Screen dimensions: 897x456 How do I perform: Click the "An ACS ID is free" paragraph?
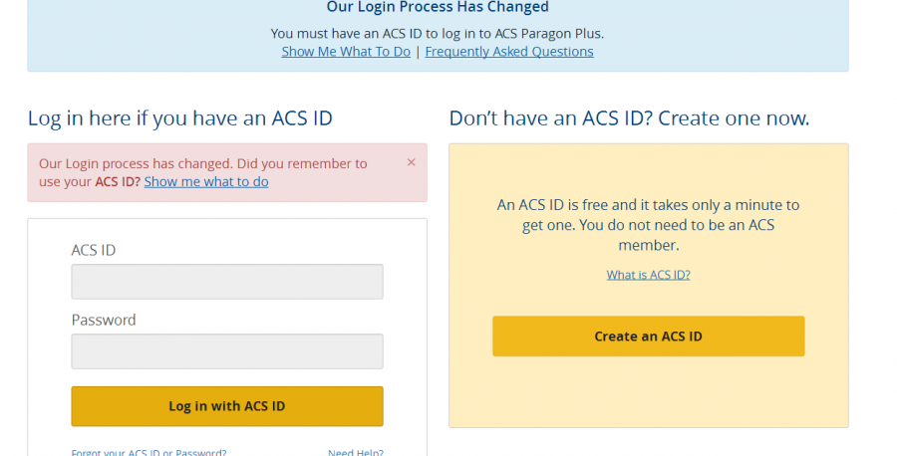[x=648, y=224]
